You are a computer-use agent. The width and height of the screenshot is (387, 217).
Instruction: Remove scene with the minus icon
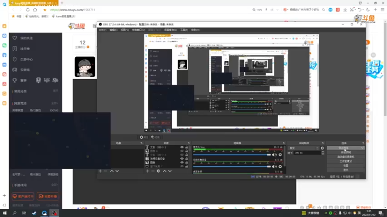tap(105, 171)
